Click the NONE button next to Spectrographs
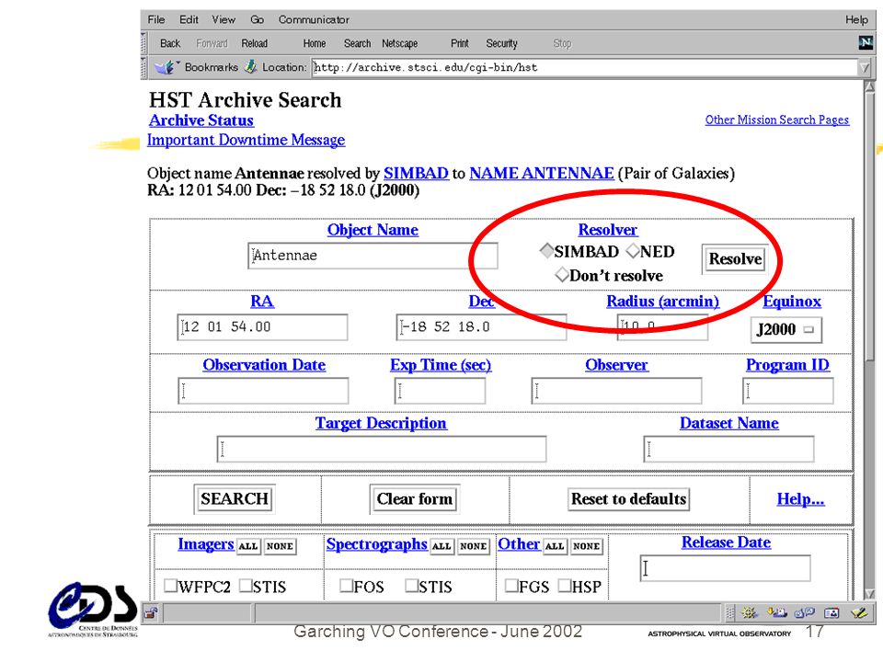 [473, 546]
